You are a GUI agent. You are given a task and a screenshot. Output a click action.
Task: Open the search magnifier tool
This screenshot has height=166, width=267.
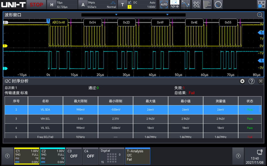(x=218, y=5)
